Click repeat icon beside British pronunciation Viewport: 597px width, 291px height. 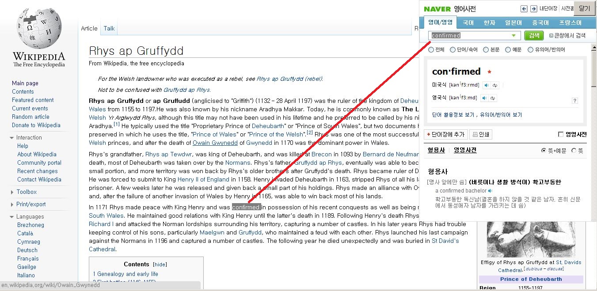(493, 98)
